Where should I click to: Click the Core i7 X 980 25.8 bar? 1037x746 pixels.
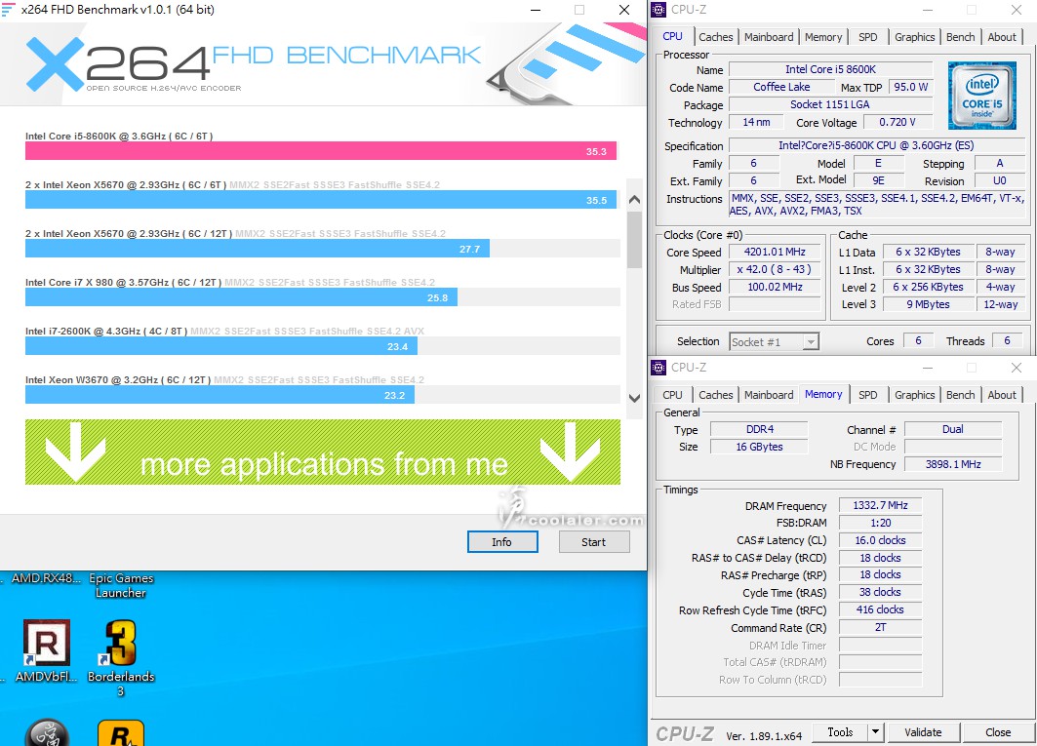(x=241, y=297)
